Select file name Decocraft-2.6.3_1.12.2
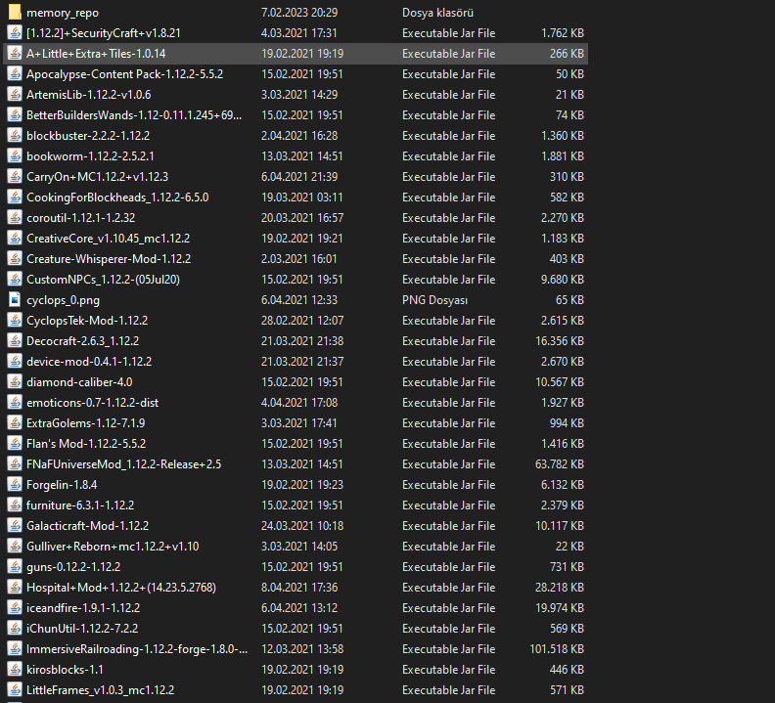The width and height of the screenshot is (775, 703). click(82, 341)
